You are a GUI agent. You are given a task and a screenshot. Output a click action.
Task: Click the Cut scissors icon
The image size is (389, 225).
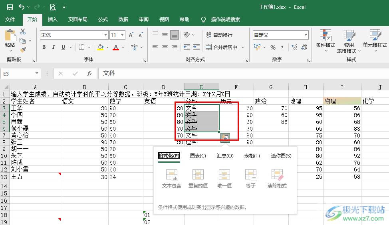pos(23,32)
